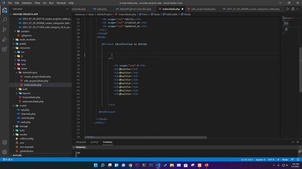Click the errors and warnings status indicator
302x169 pixels.
tap(8, 160)
